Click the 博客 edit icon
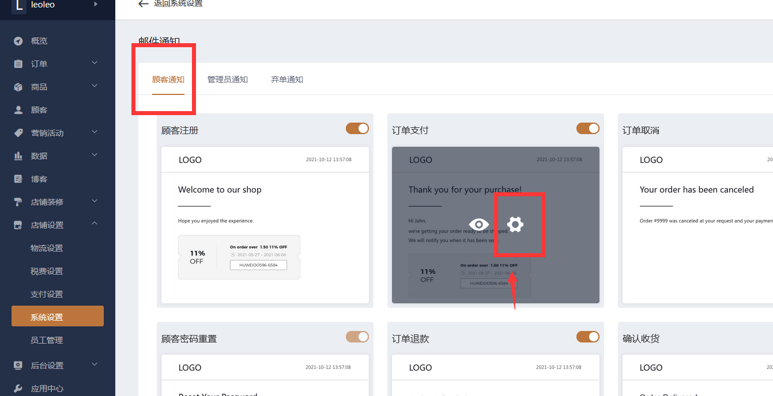773x396 pixels. click(18, 179)
